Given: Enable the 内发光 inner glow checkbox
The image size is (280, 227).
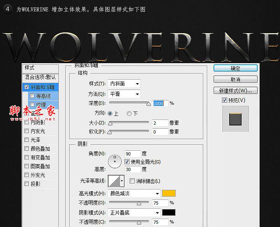Looking at the screenshot, I should pyautogui.click(x=27, y=131).
